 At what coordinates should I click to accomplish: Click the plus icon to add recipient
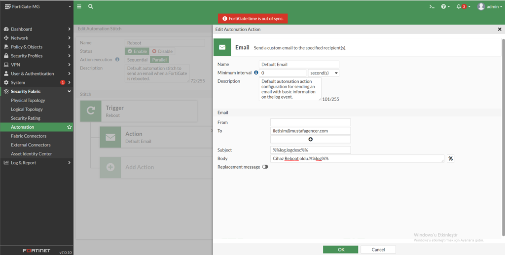coord(310,140)
